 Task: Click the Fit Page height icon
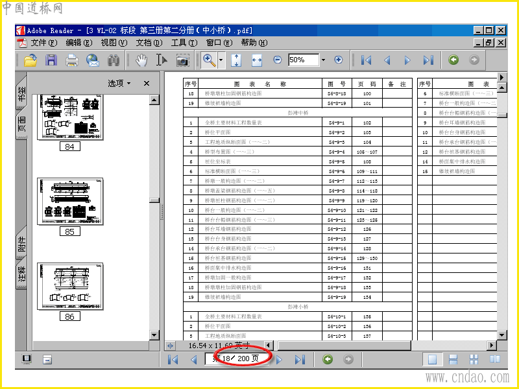236,60
